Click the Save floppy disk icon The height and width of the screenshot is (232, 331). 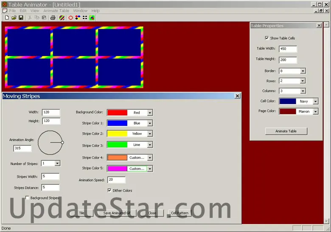pyautogui.click(x=20, y=18)
